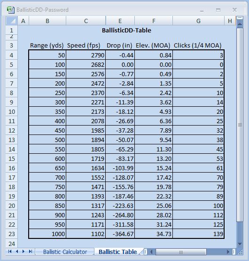Screen dimensions: 249x261
Task: Click the vertical scrollbar thumb
Action: click(x=240, y=125)
